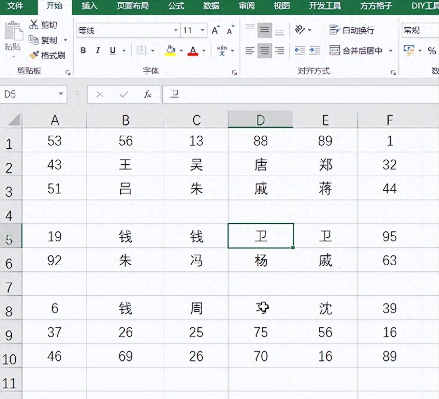Viewport: 439px width, 399px height.
Task: Increase font size with larger A icon
Action: (216, 30)
